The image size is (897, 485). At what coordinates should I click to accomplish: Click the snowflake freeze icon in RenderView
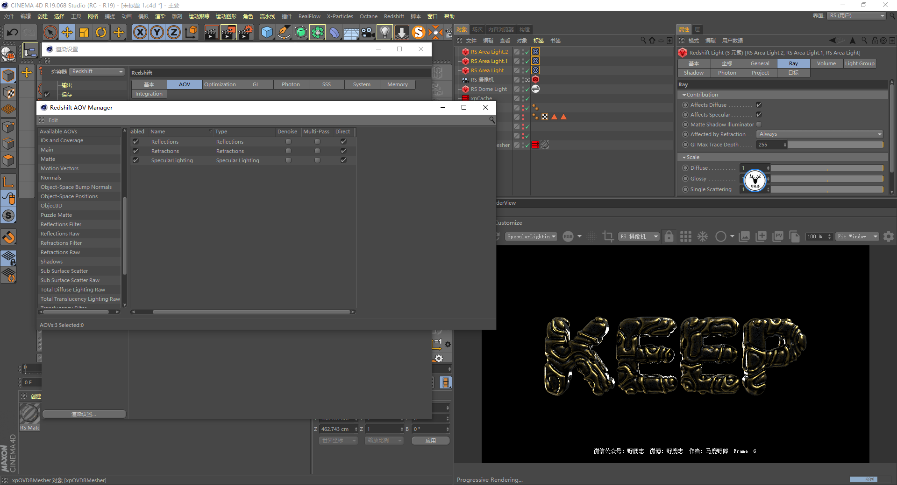[703, 236]
